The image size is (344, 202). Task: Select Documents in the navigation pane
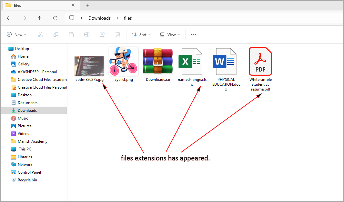[x=27, y=103]
